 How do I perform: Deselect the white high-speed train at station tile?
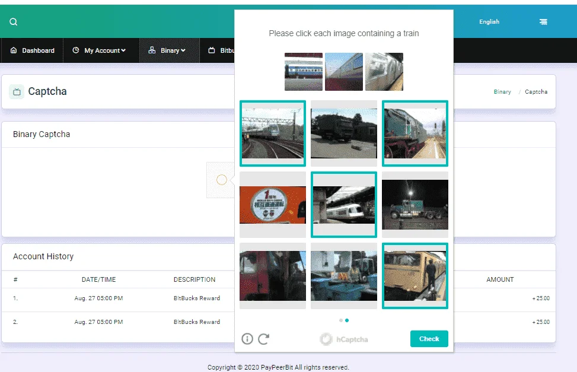[344, 205]
